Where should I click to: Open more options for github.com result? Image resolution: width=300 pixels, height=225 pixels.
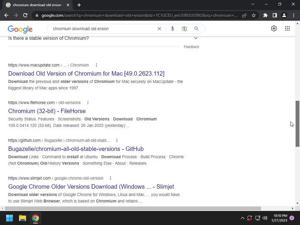pos(117,140)
